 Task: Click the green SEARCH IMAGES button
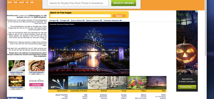coord(124,3)
